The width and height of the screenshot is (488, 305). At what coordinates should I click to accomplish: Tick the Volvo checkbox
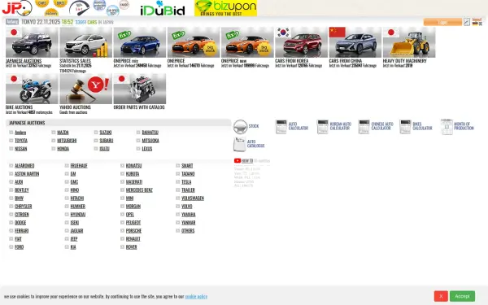177,206
